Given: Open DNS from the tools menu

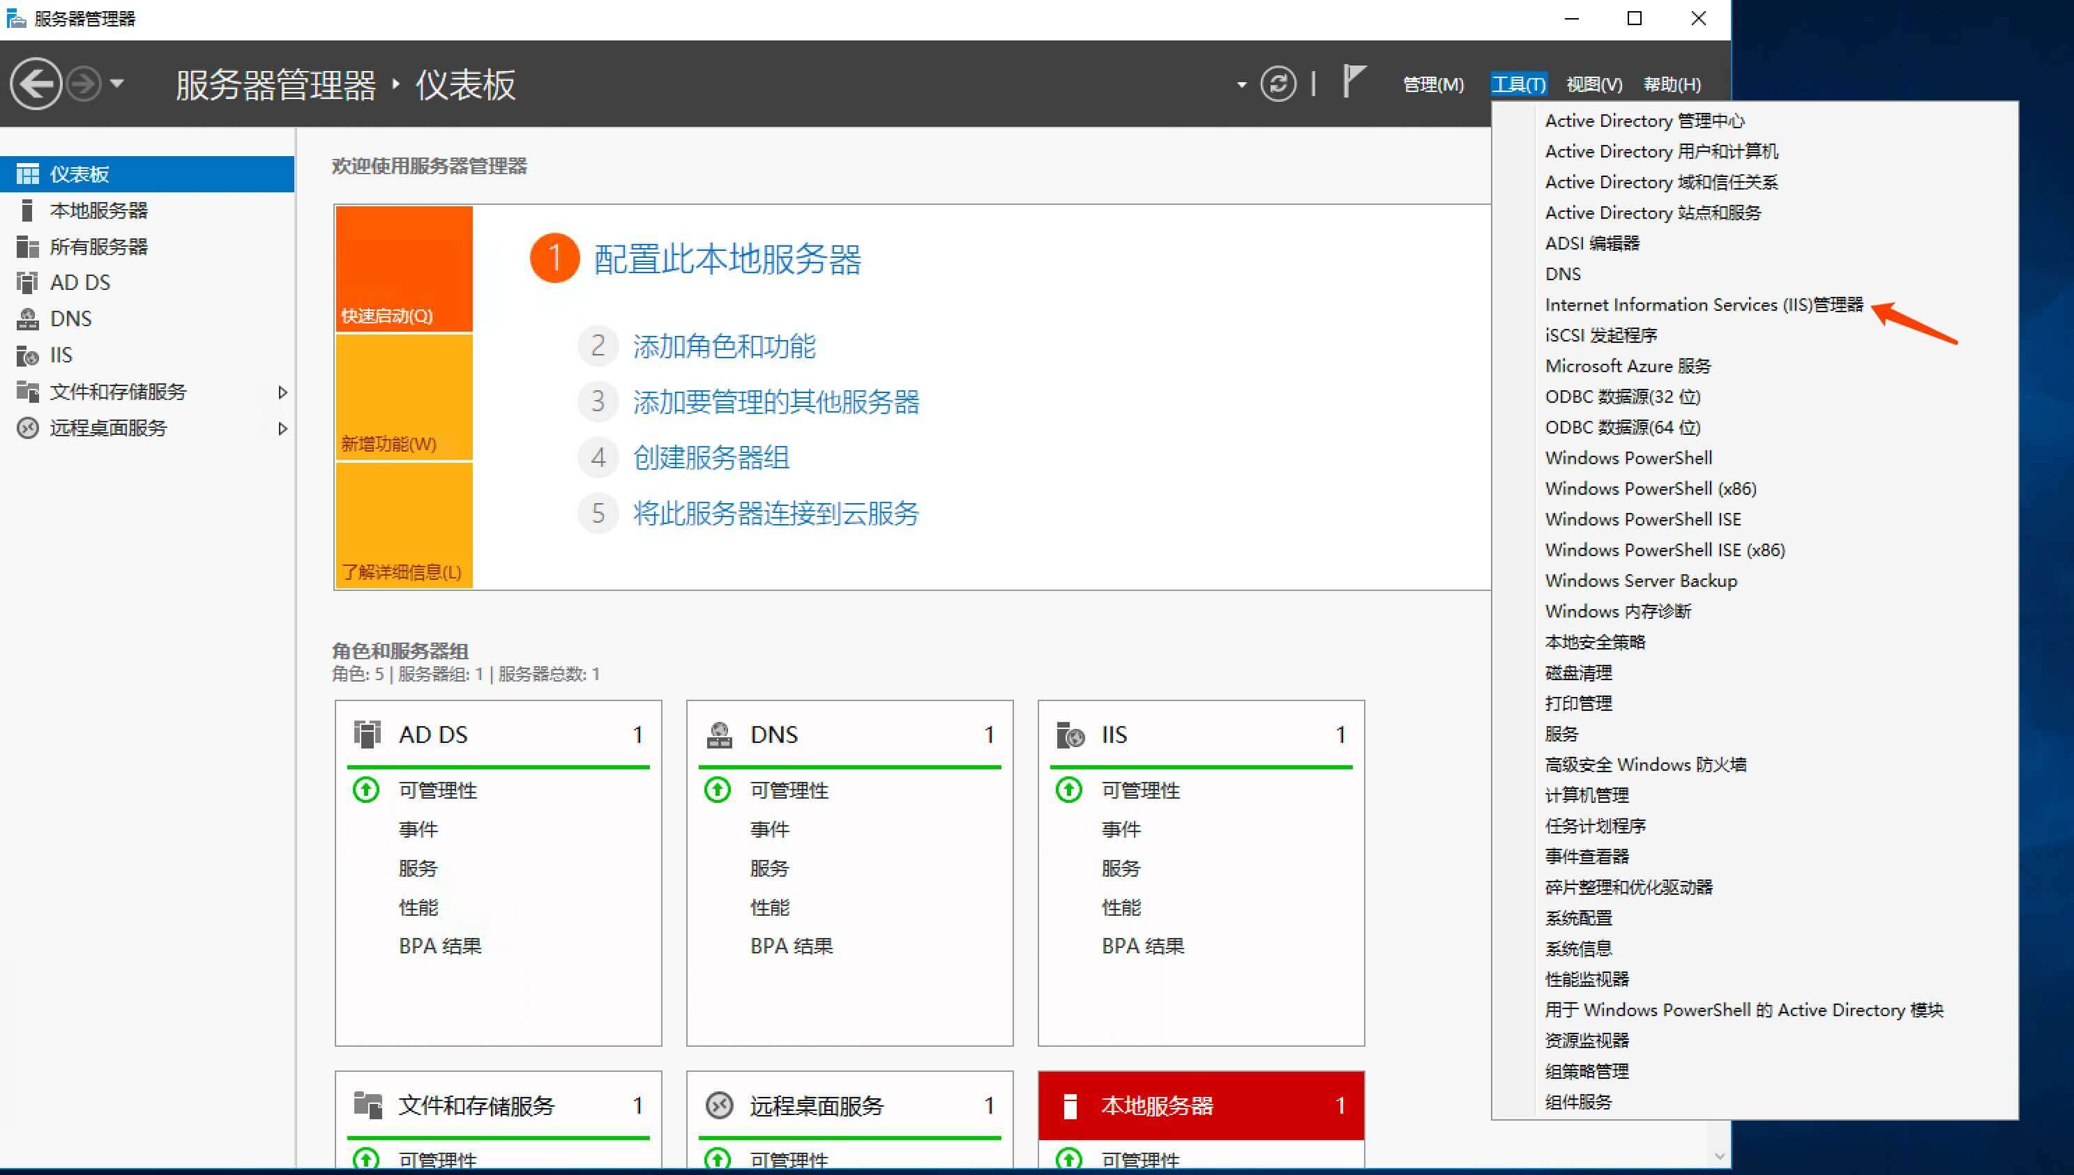Looking at the screenshot, I should (x=1563, y=274).
